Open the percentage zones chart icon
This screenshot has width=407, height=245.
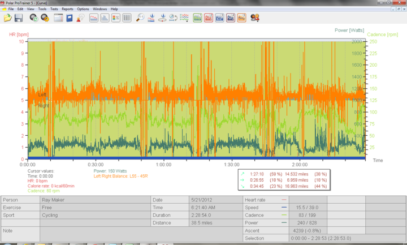(x=116, y=18)
